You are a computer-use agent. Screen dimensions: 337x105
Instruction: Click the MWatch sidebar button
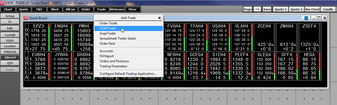pos(10,52)
